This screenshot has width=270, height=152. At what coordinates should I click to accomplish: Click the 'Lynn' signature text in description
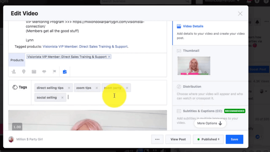point(30,40)
